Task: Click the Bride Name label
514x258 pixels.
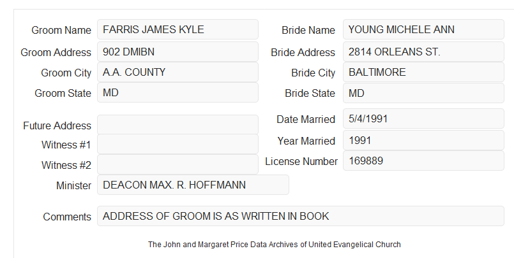Action: (308, 30)
